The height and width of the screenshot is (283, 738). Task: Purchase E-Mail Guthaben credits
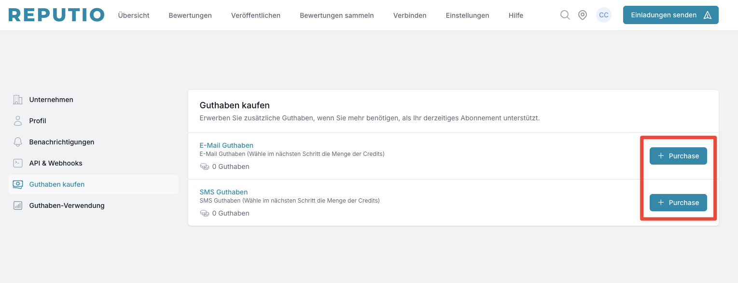pos(678,156)
